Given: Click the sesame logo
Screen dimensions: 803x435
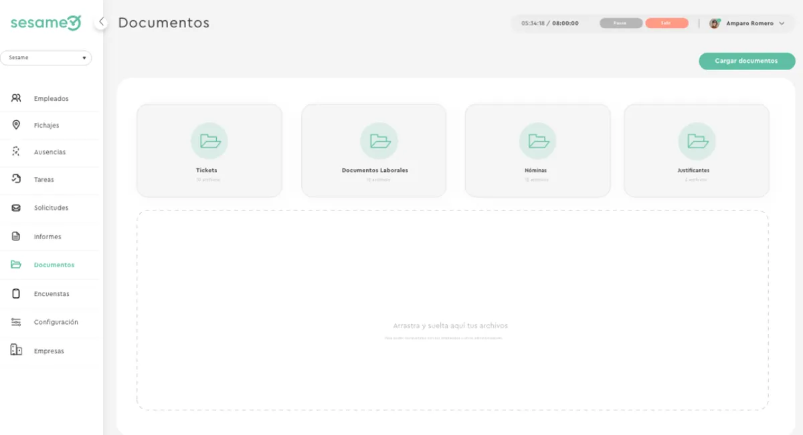Looking at the screenshot, I should click(46, 22).
